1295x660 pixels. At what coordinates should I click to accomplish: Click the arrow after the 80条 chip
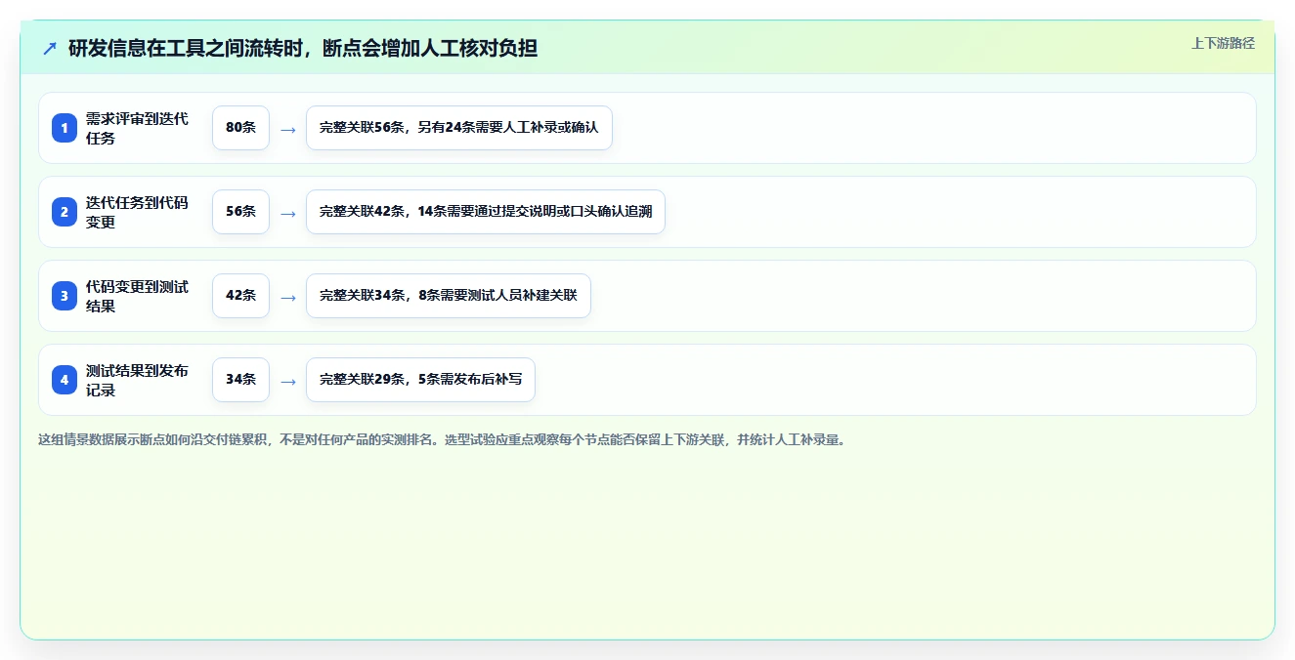click(x=287, y=129)
